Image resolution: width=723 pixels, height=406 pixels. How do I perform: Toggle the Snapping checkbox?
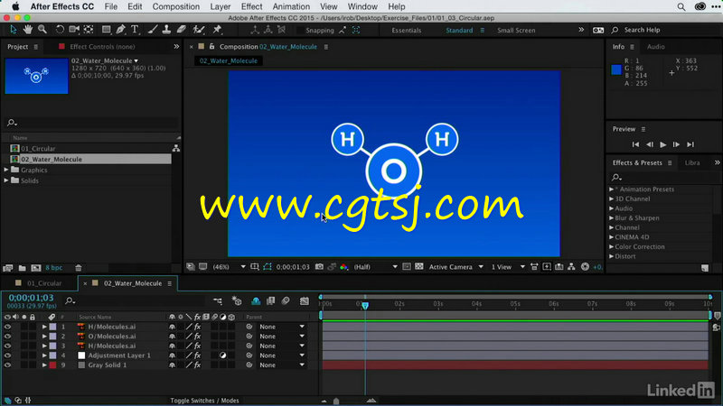(300, 31)
